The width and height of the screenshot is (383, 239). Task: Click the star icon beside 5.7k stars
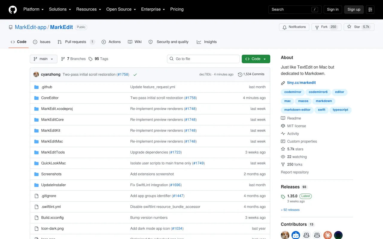point(283,149)
